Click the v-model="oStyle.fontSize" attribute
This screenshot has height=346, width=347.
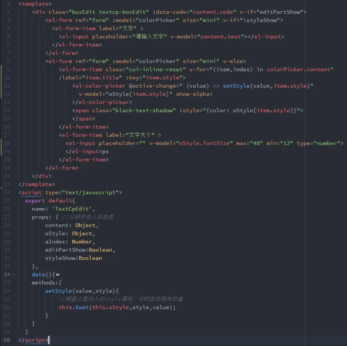coord(191,143)
